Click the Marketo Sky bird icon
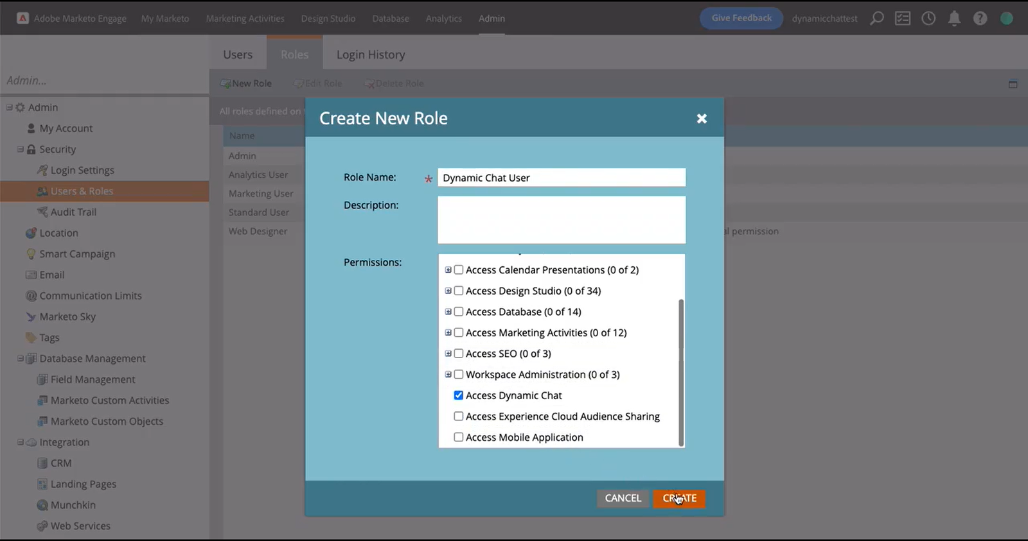 click(31, 317)
